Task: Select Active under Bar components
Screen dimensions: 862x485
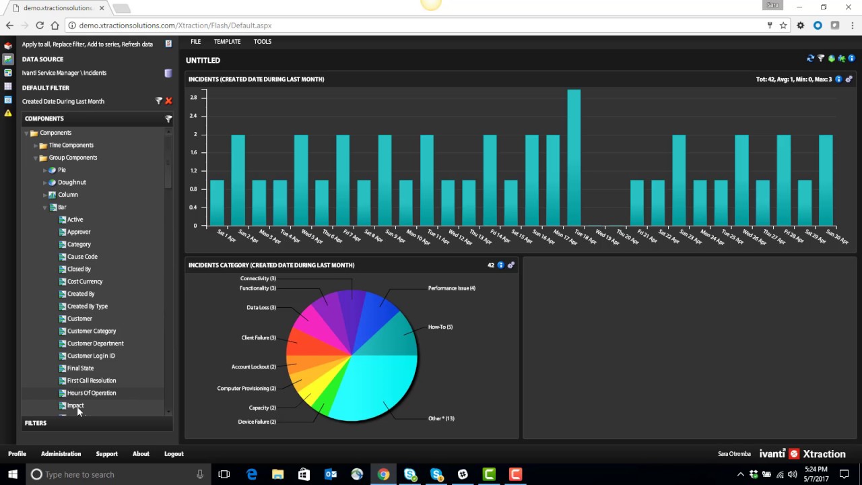Action: [75, 220]
